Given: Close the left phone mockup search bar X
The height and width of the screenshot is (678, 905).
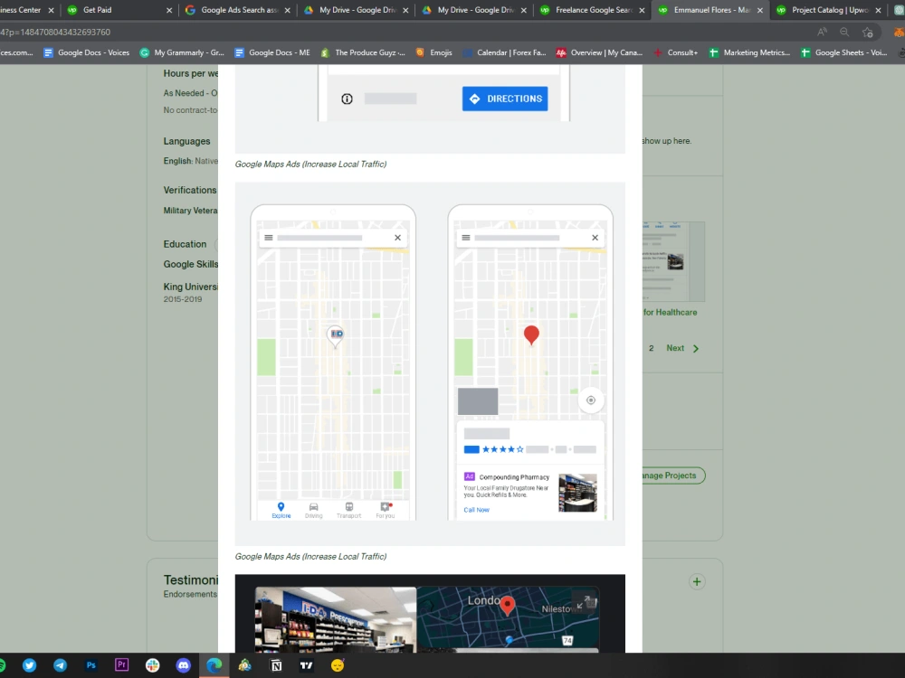Looking at the screenshot, I should coord(397,238).
